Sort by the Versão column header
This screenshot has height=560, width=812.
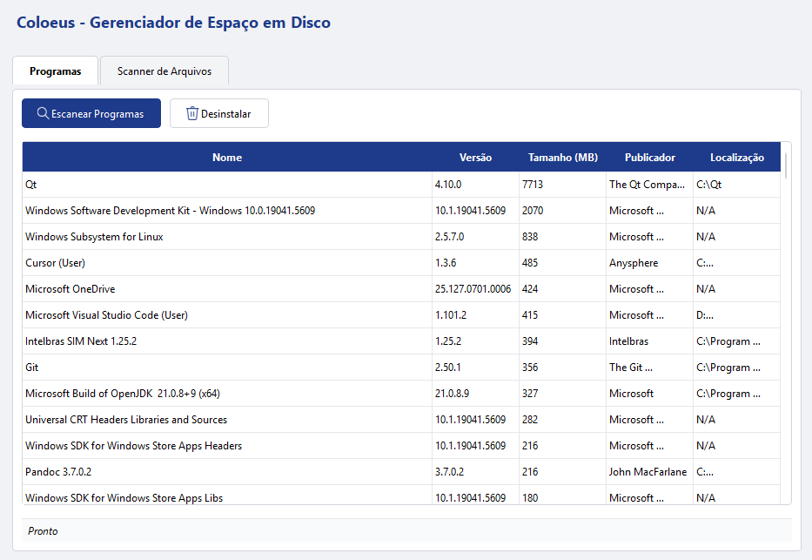pos(475,157)
